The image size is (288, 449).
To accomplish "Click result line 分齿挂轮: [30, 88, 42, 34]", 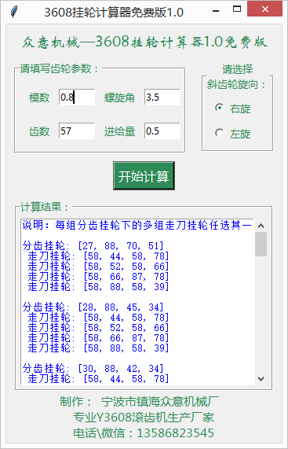I will tap(93, 369).
